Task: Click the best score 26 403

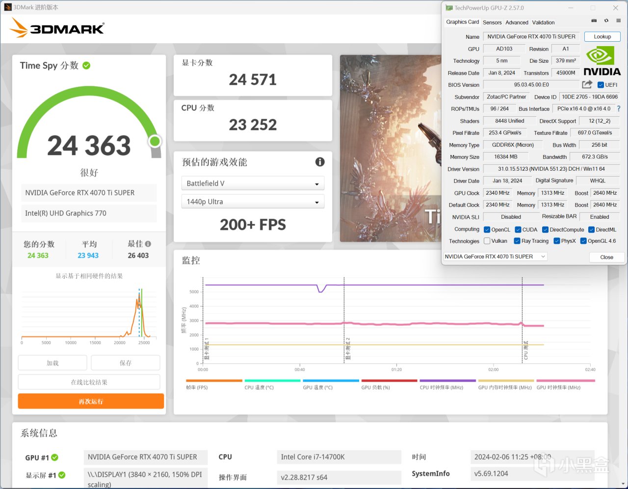Action: coord(138,256)
